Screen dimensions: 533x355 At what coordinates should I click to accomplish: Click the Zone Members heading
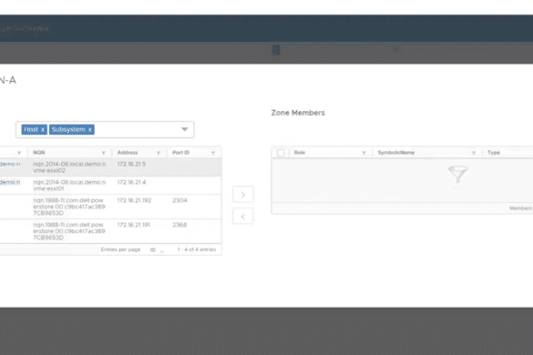(298, 113)
